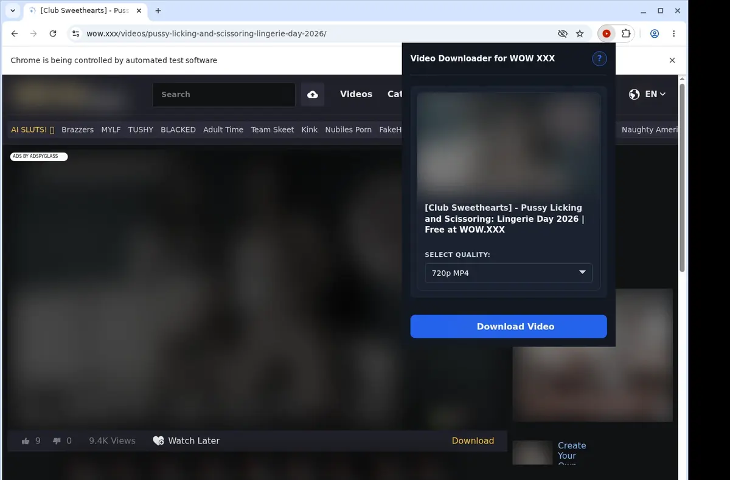
Task: Maximize the Chrome window
Action: coord(661,10)
